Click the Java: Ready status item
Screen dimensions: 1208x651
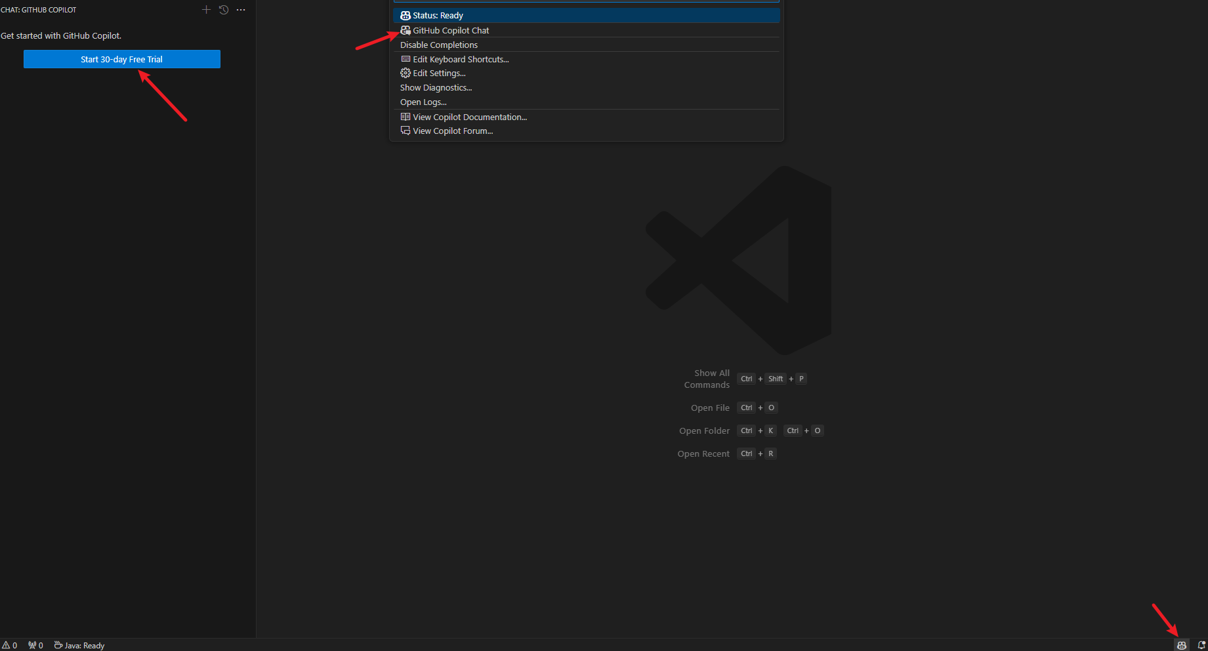[x=79, y=646]
